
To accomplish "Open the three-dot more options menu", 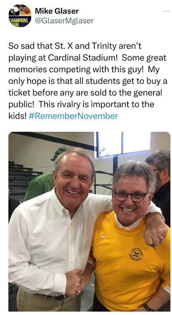I will click(167, 11).
